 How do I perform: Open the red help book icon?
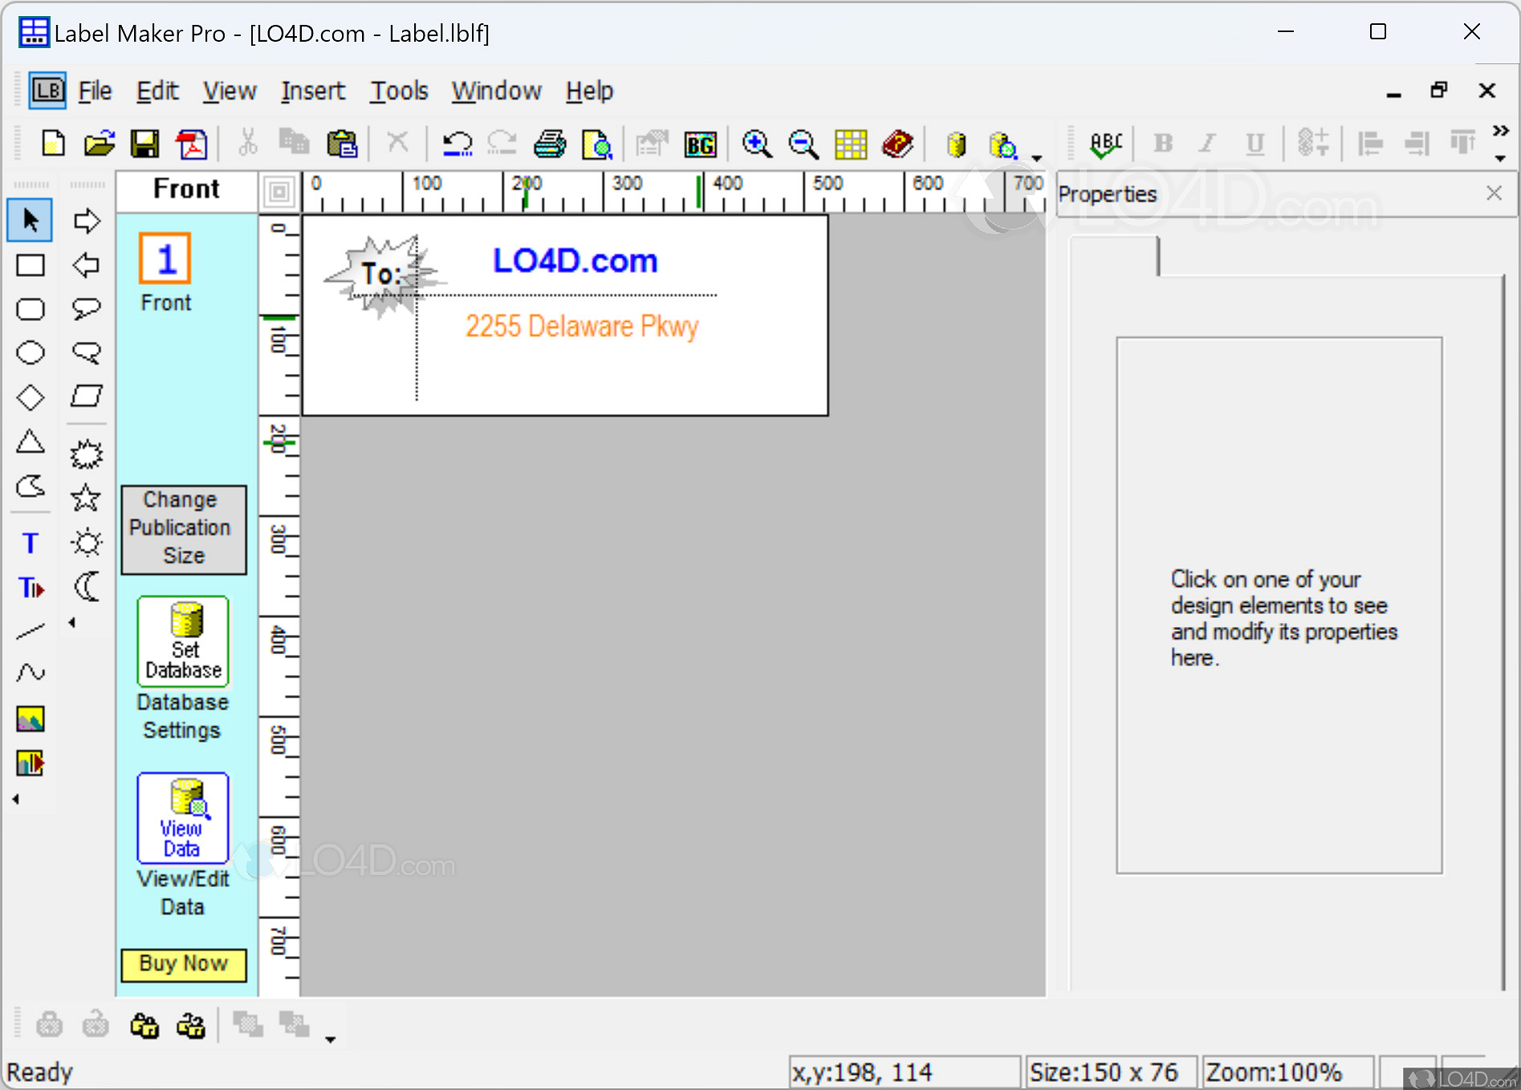click(897, 144)
